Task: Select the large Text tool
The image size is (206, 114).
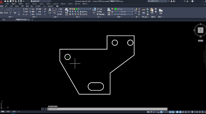Action: pos(50,11)
